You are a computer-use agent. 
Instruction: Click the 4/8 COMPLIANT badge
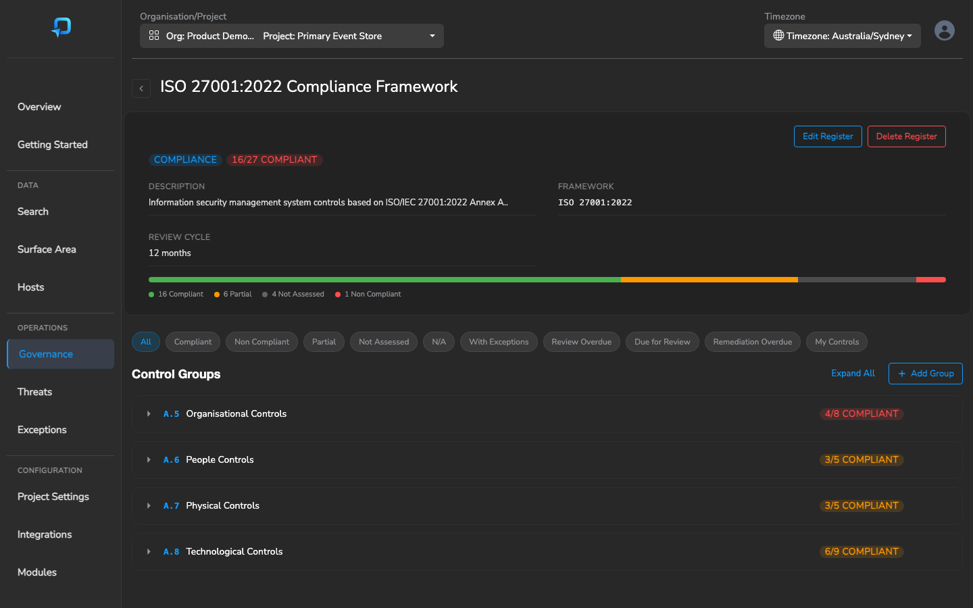coord(862,414)
